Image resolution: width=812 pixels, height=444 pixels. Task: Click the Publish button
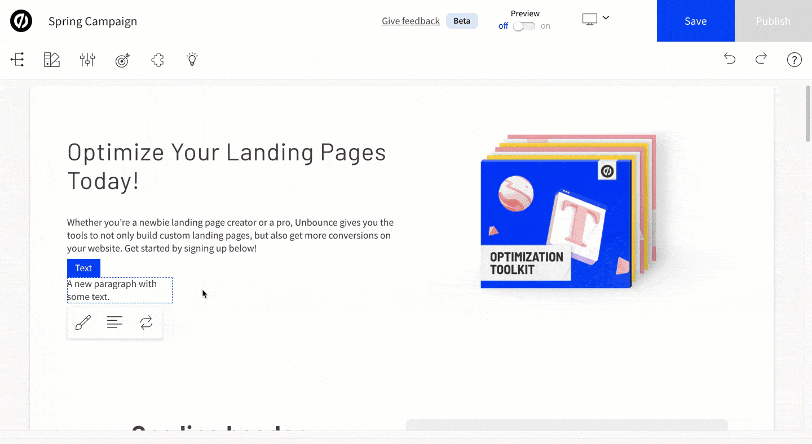tap(773, 21)
